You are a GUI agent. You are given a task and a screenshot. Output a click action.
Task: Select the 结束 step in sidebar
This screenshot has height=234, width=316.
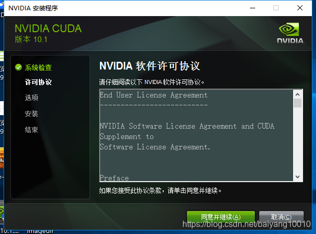click(31, 130)
